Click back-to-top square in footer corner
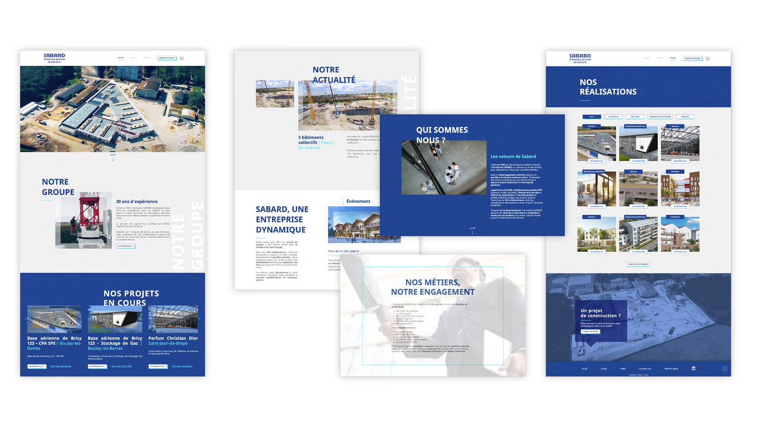This screenshot has height=427, width=759. [725, 368]
